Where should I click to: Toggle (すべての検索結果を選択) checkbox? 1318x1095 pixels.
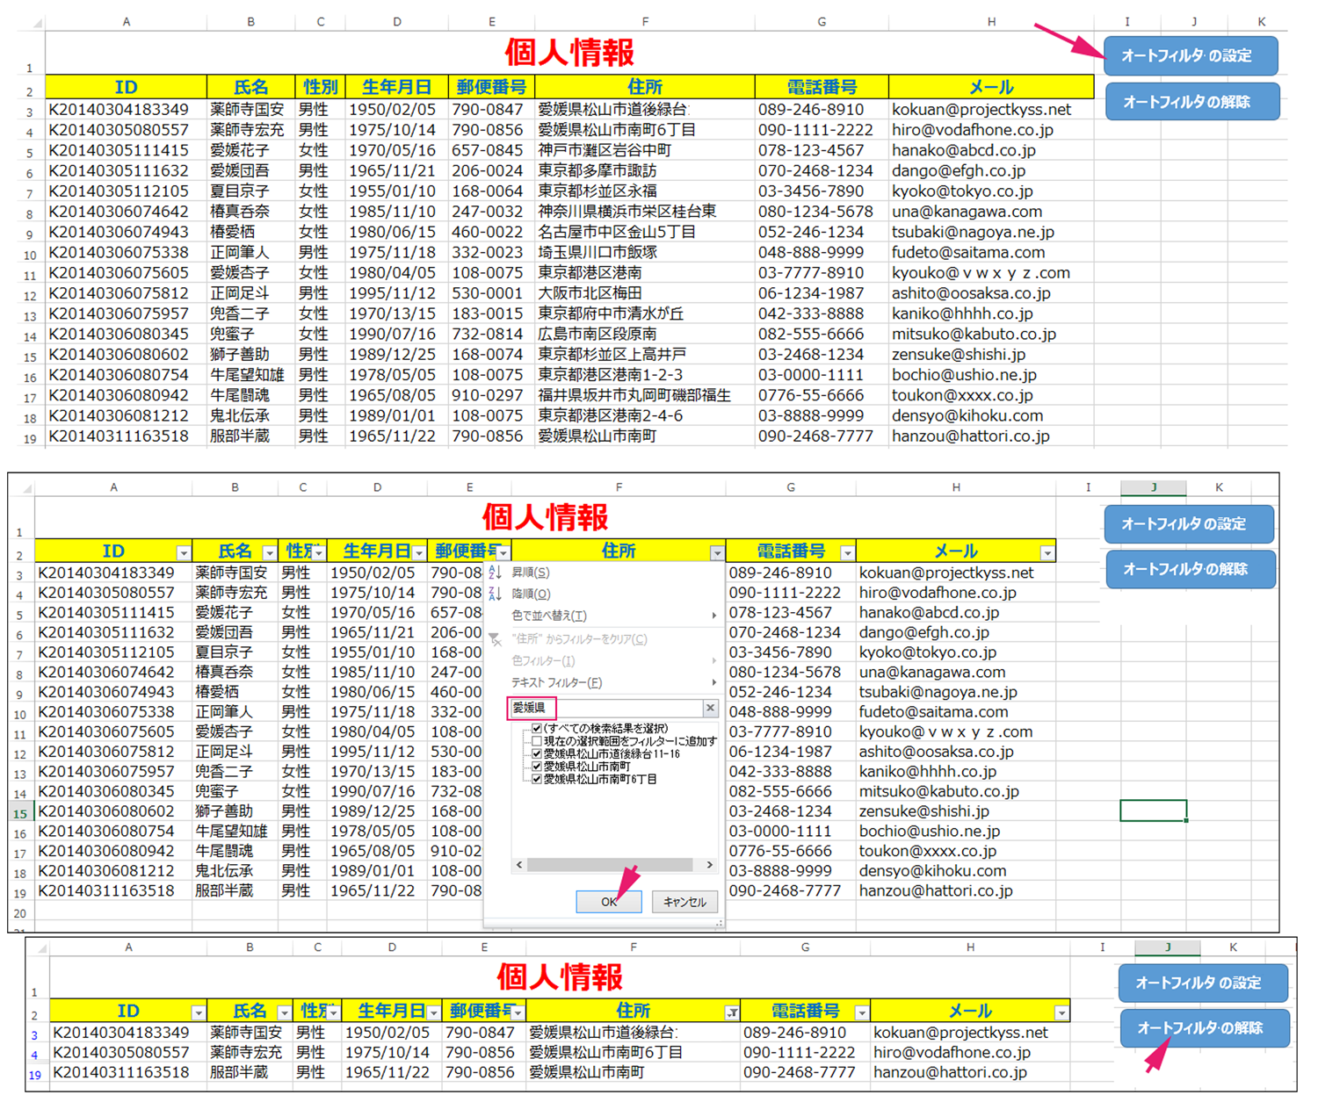coord(537,729)
